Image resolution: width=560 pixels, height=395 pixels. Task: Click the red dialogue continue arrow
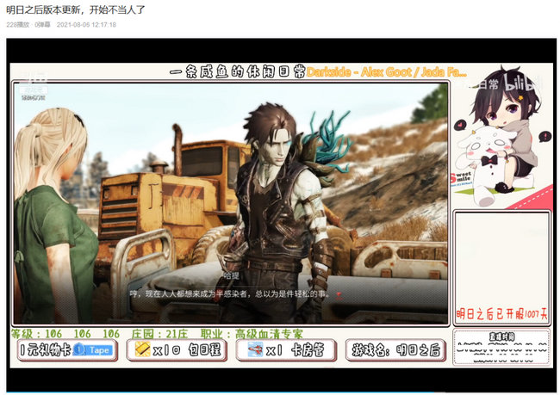(339, 295)
